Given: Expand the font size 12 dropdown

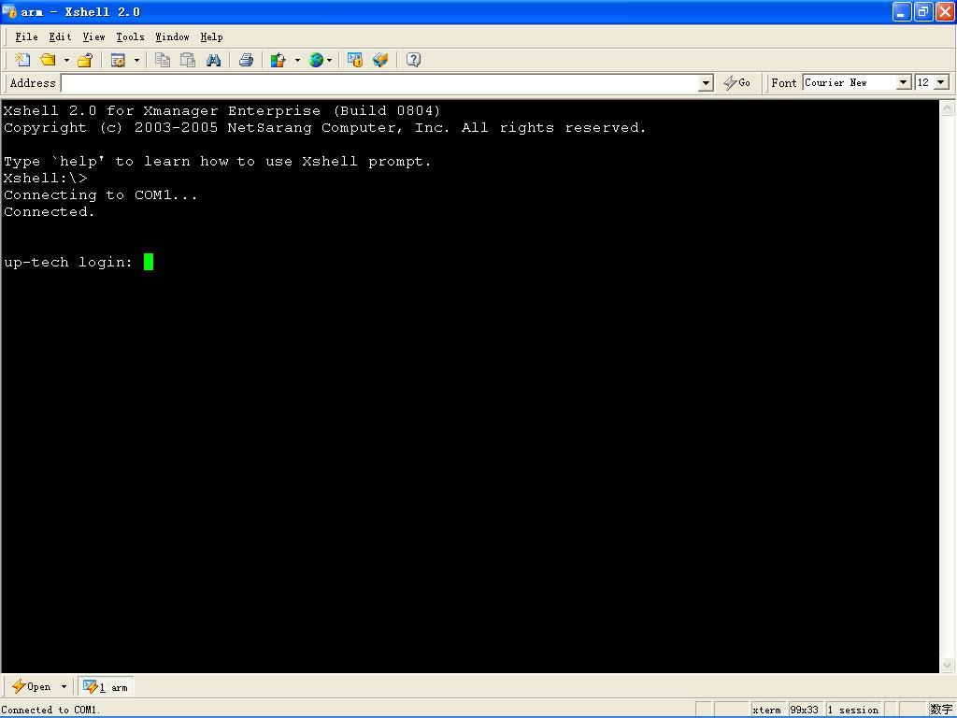Looking at the screenshot, I should [x=941, y=82].
